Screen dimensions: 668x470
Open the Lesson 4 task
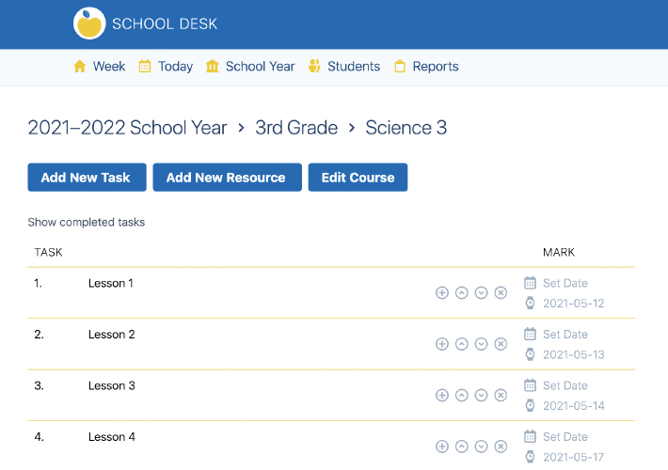(112, 437)
